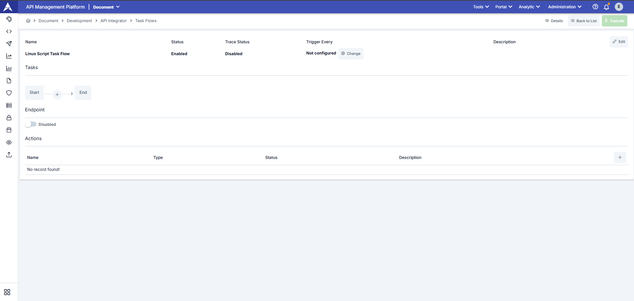Viewport: 634px width, 301px height.
Task: Click the home icon in breadcrumb
Action: pos(28,21)
